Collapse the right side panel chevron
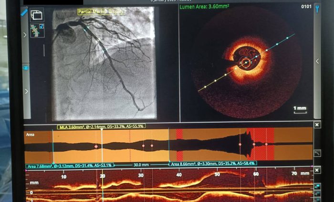334x202 pixels. pyautogui.click(x=317, y=61)
